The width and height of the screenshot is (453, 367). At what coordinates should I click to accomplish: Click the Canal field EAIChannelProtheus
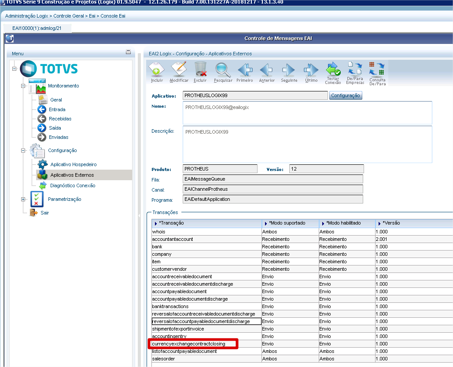(273, 189)
